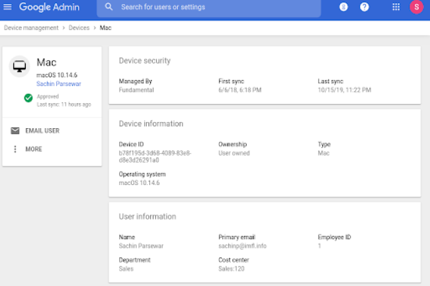Viewport: 430px width, 286px height.
Task: Click the three-dot icon beside More
Action: click(15, 149)
